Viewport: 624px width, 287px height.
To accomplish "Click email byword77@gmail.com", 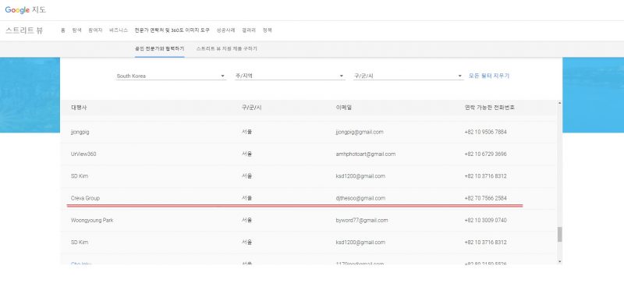I will tap(362, 220).
